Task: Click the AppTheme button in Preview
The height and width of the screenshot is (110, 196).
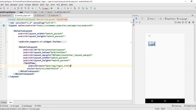Action: [170, 19]
